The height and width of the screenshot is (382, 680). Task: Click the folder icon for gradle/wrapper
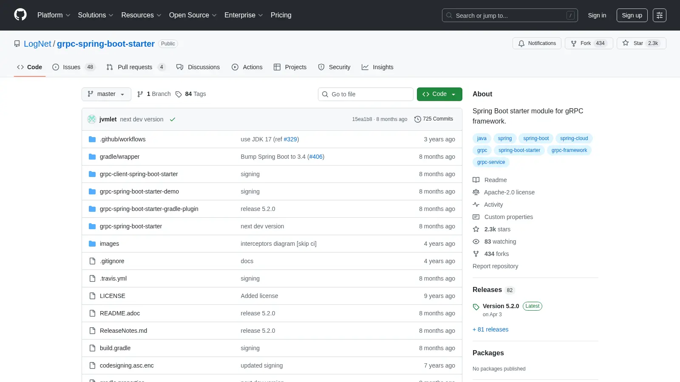click(92, 157)
